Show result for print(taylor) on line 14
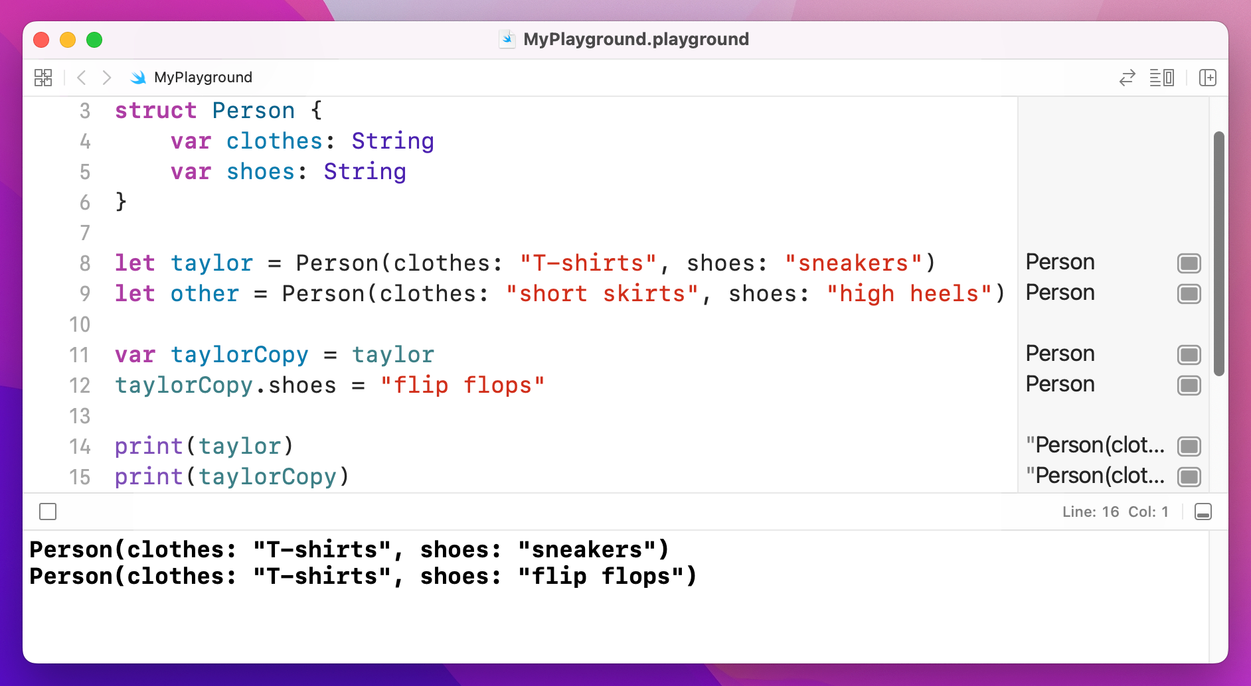Image resolution: width=1251 pixels, height=686 pixels. [x=1188, y=446]
